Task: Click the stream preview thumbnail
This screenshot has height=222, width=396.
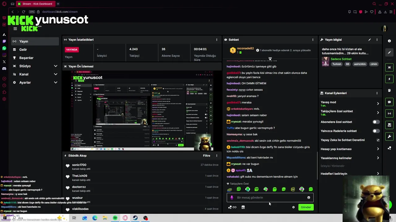Action: [x=142, y=111]
